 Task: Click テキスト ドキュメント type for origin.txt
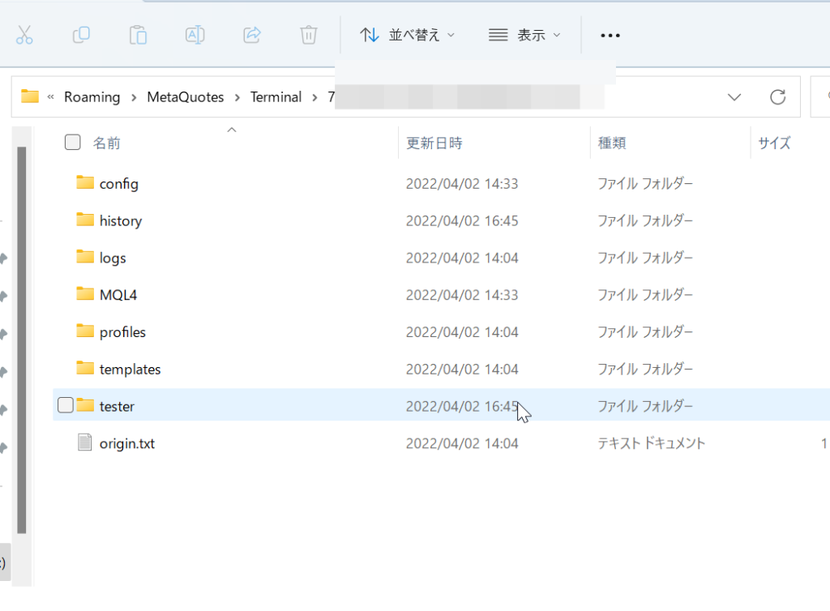pos(651,443)
